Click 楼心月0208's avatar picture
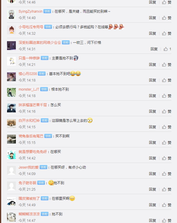Screen dimensions: 177x223 pyautogui.click(x=11, y=77)
